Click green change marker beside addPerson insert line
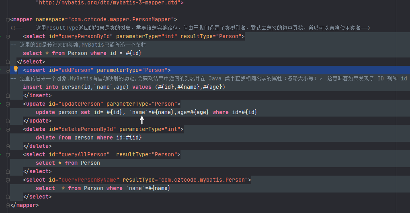The height and width of the screenshot is (213, 410). tap(1, 70)
